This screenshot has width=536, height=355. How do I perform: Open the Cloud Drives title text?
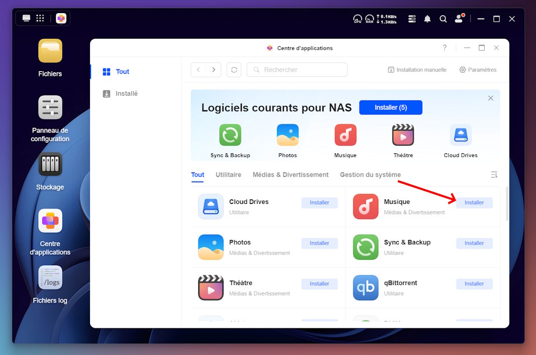point(249,202)
